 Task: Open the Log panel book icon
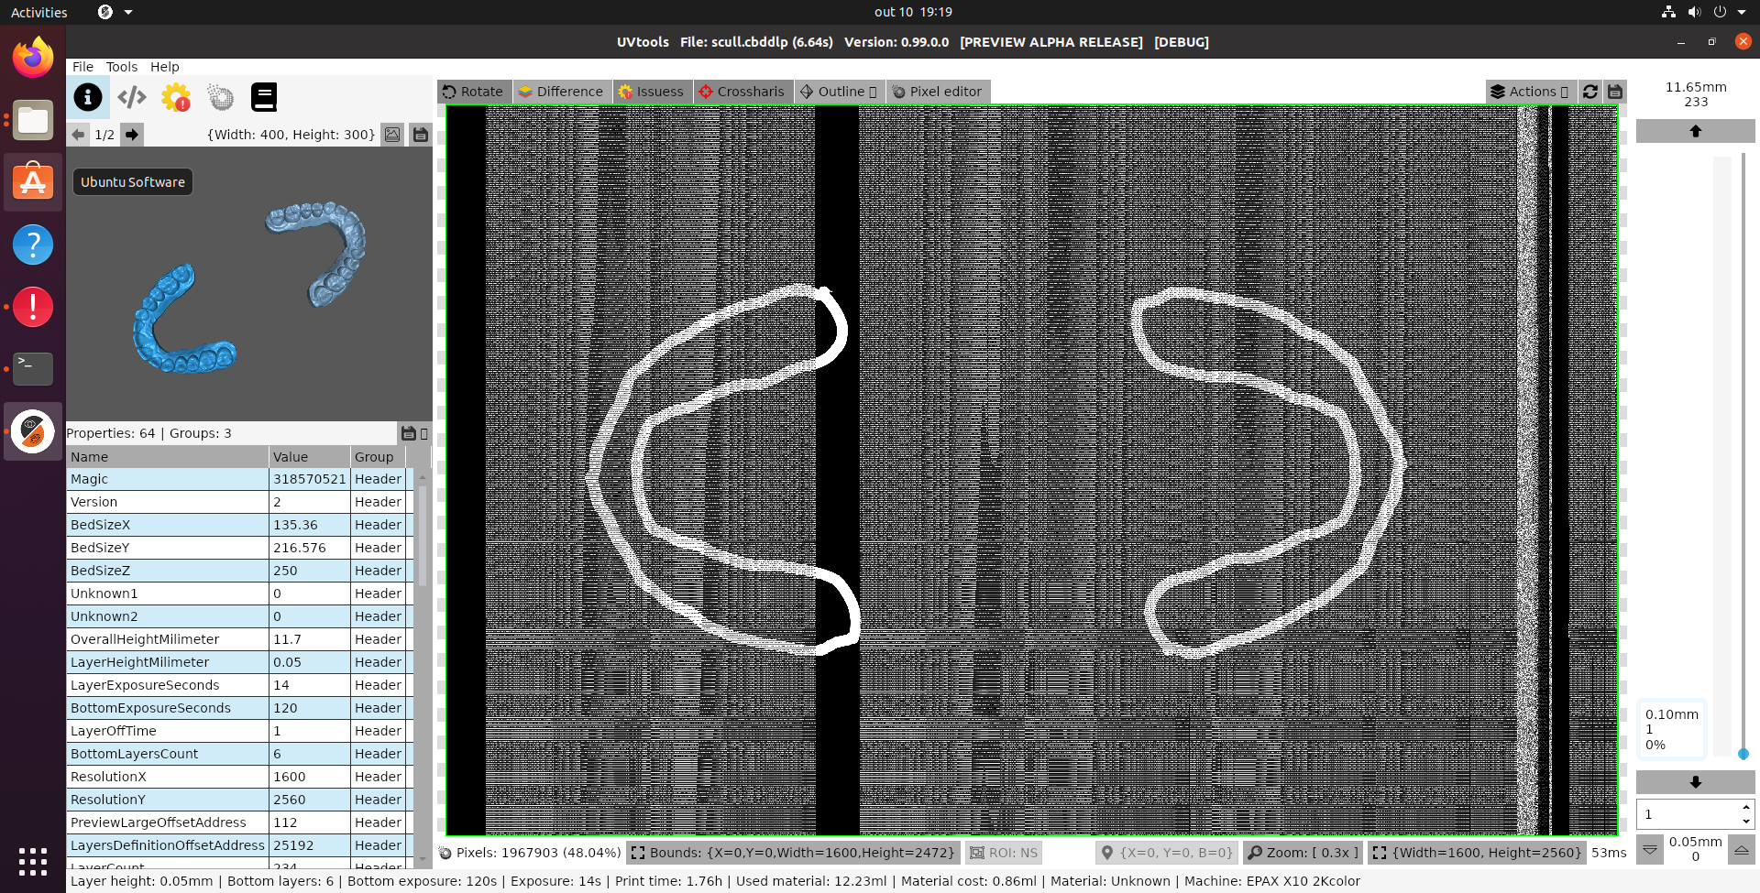tap(264, 97)
